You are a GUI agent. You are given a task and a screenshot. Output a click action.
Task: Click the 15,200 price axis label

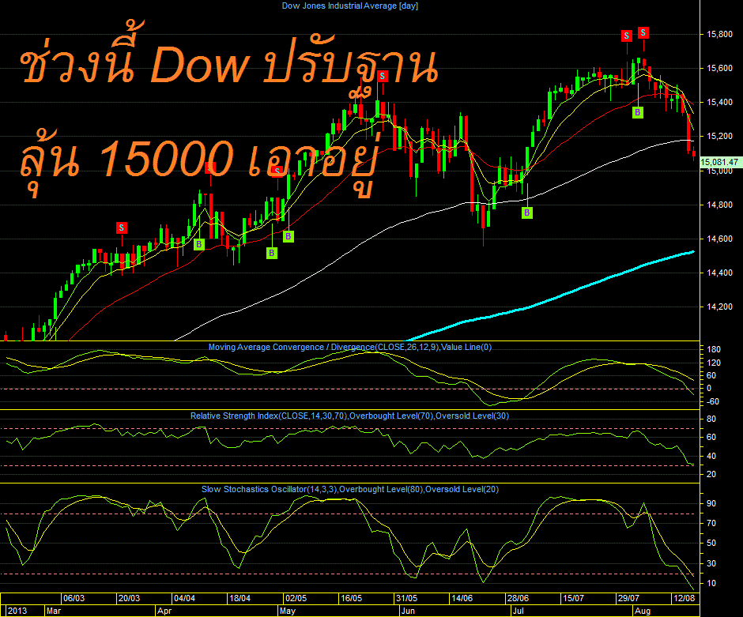coord(719,137)
